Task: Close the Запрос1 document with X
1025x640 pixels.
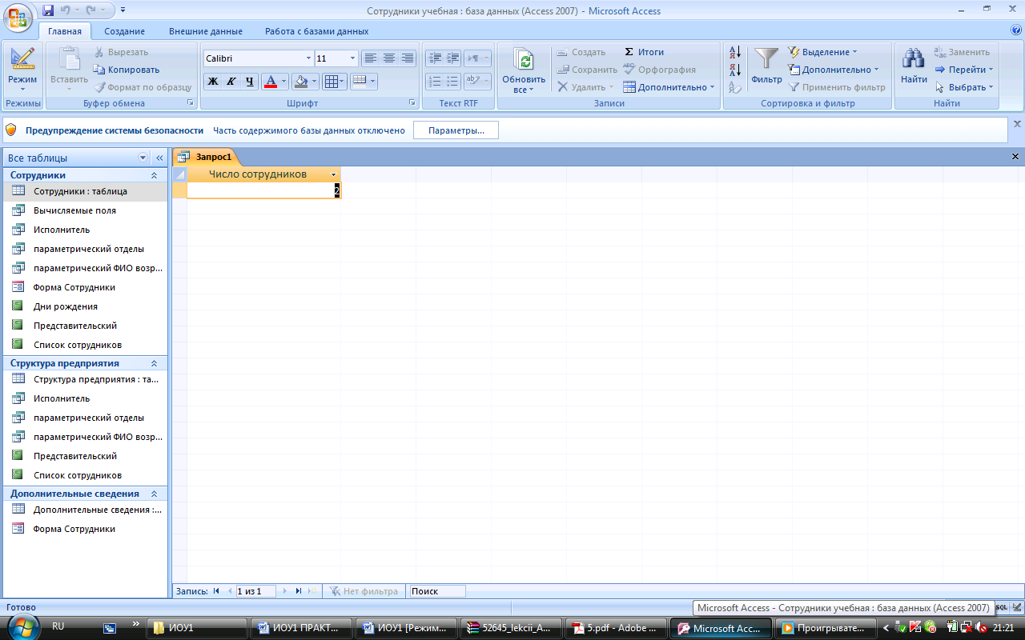Action: tap(1015, 157)
